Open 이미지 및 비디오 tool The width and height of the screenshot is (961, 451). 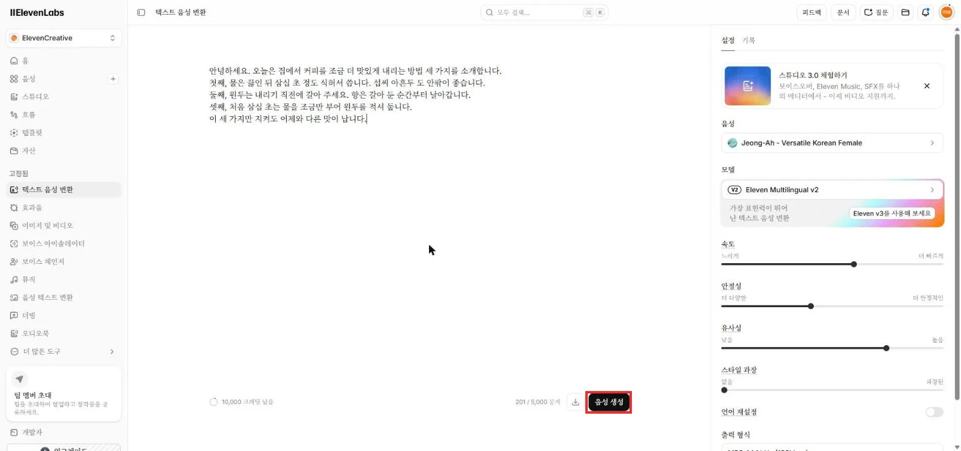coord(64,225)
